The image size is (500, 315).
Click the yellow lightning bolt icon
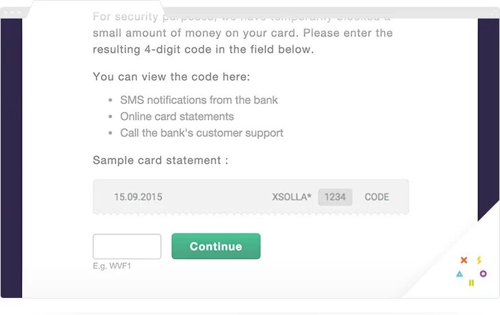(479, 260)
